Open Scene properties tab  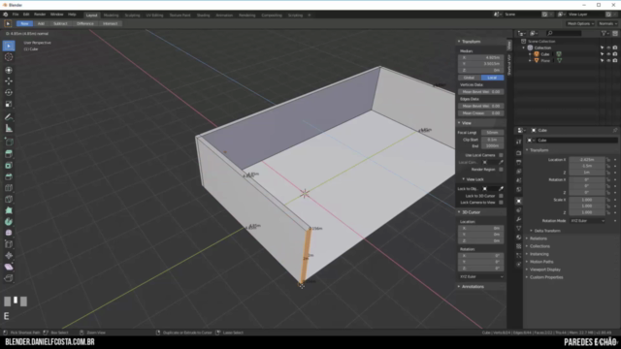point(519,180)
